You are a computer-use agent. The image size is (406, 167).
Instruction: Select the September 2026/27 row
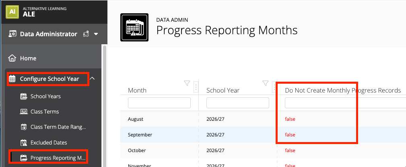tap(263, 135)
